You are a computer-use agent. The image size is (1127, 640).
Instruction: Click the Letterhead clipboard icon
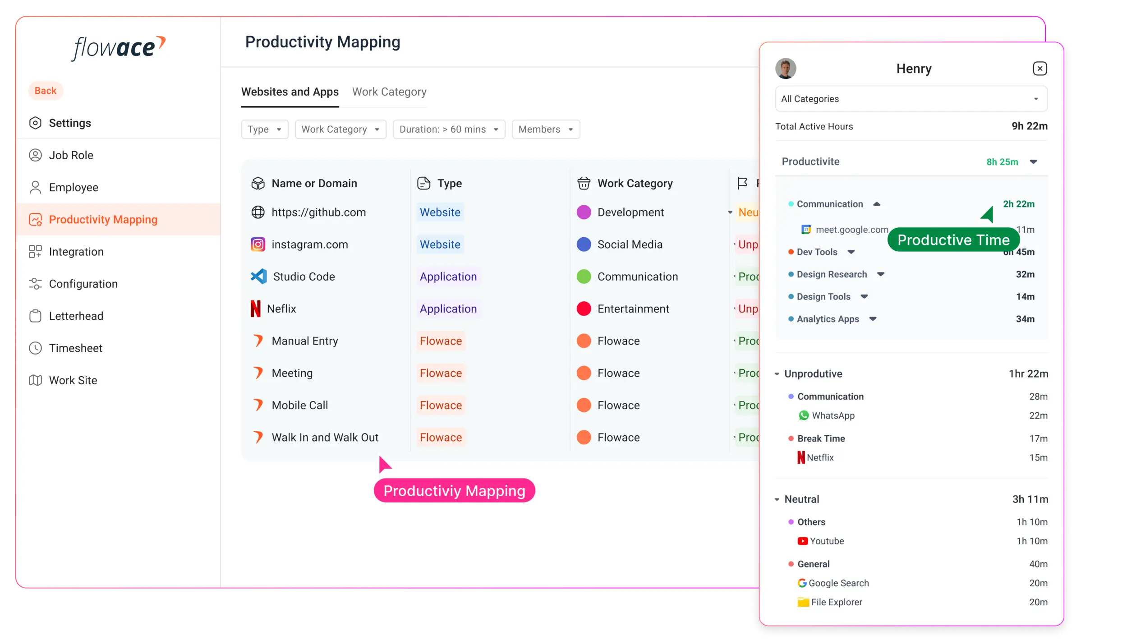(x=35, y=316)
